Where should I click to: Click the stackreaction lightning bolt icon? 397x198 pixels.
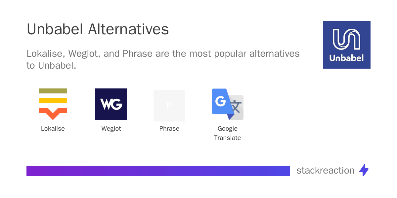coord(364,170)
